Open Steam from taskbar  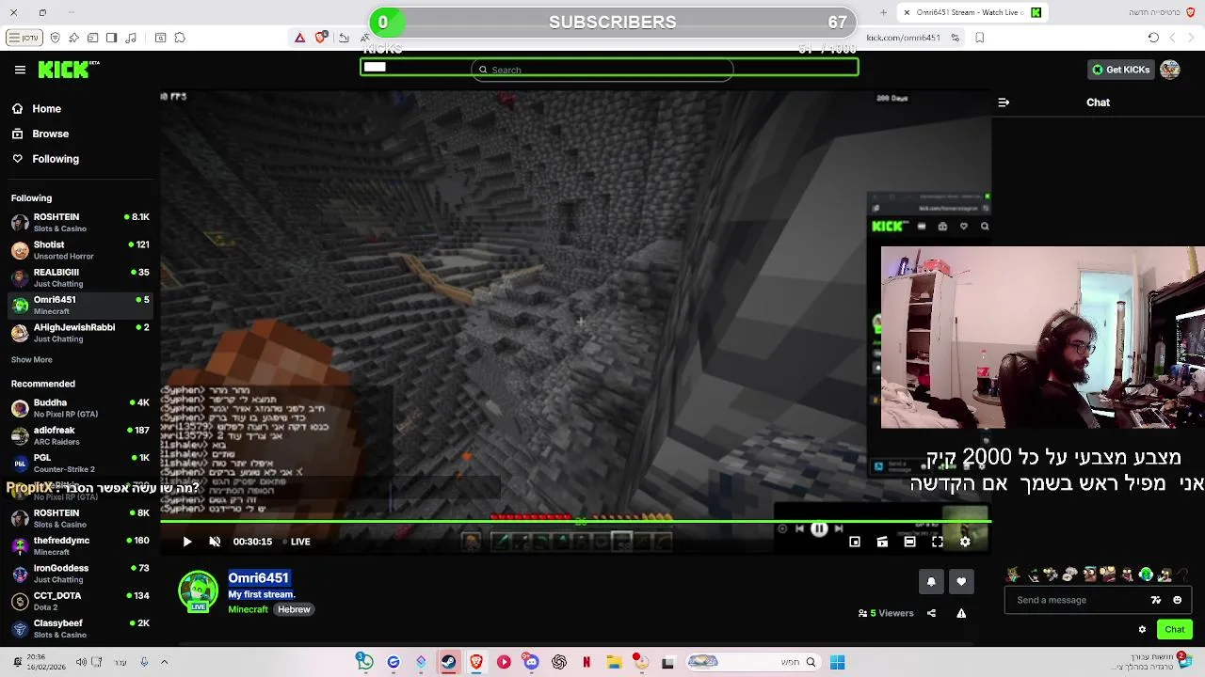(x=448, y=662)
